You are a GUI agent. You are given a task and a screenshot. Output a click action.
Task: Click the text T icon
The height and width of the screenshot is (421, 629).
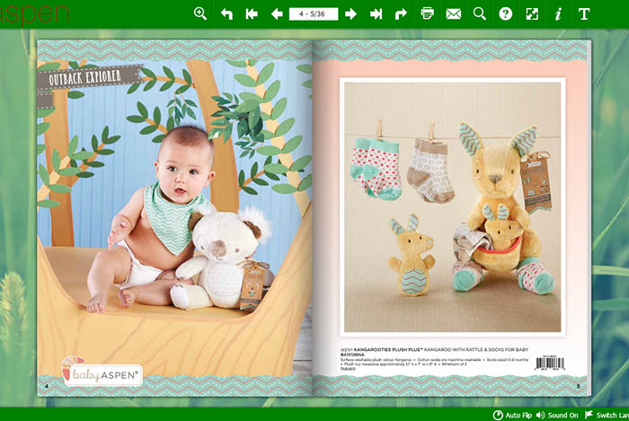click(x=584, y=13)
